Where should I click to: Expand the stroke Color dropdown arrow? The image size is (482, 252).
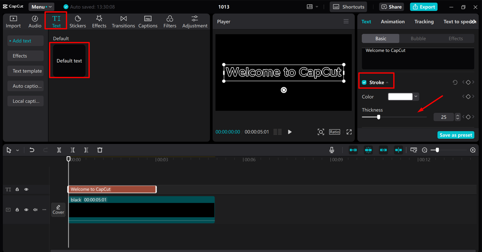[x=416, y=96]
